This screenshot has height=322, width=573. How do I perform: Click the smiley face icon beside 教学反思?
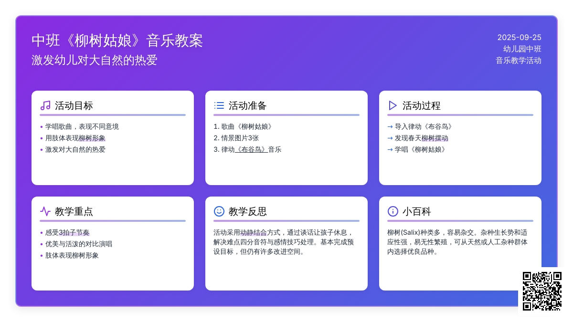[219, 211]
